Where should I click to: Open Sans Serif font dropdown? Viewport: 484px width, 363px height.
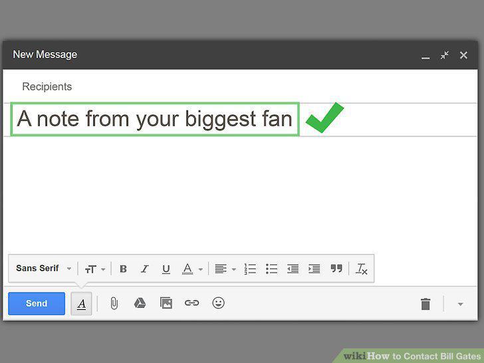[x=43, y=268]
